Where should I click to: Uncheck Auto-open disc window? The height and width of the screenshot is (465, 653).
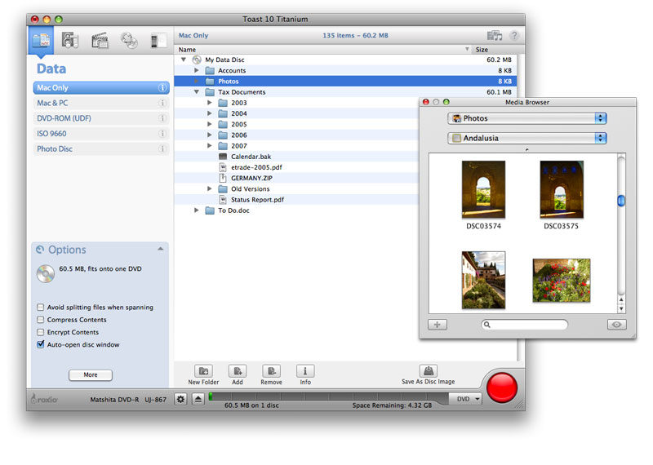(41, 345)
